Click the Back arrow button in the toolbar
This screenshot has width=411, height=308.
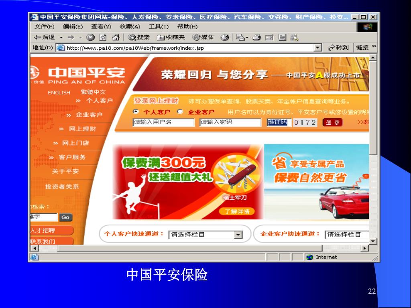(44, 37)
